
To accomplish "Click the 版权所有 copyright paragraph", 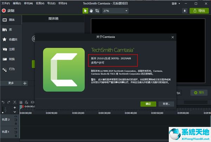I will pos(127,72).
